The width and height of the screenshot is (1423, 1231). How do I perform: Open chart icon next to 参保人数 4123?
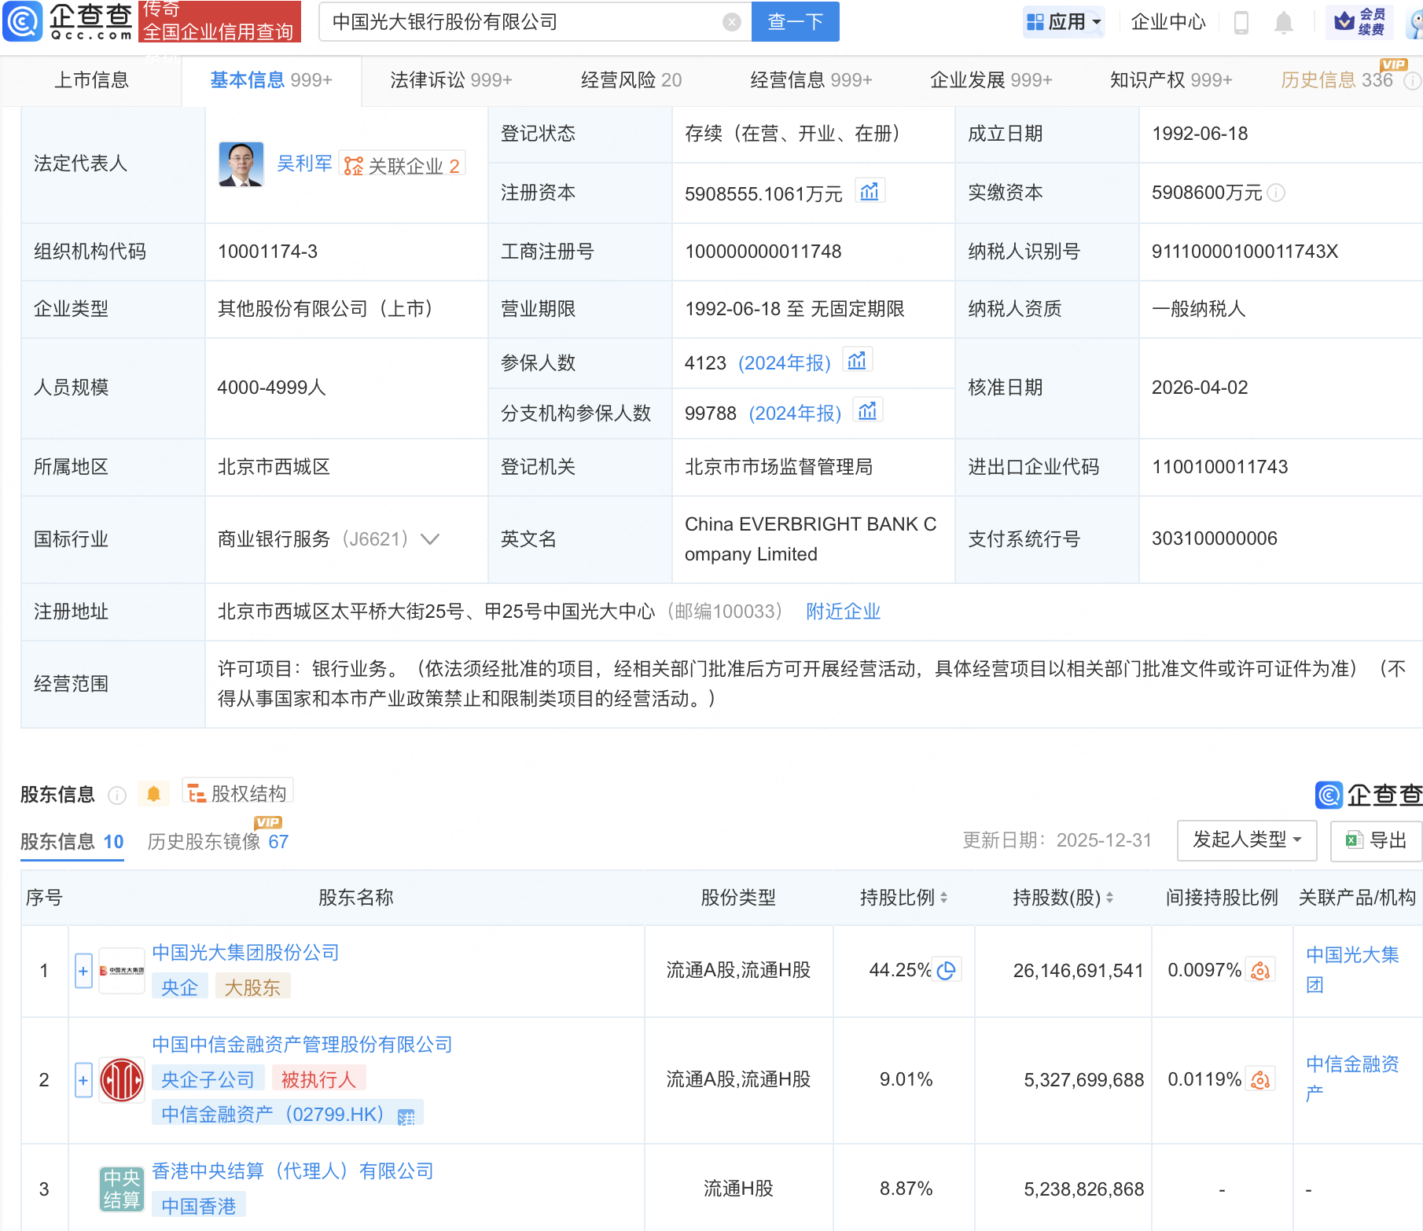coord(857,359)
